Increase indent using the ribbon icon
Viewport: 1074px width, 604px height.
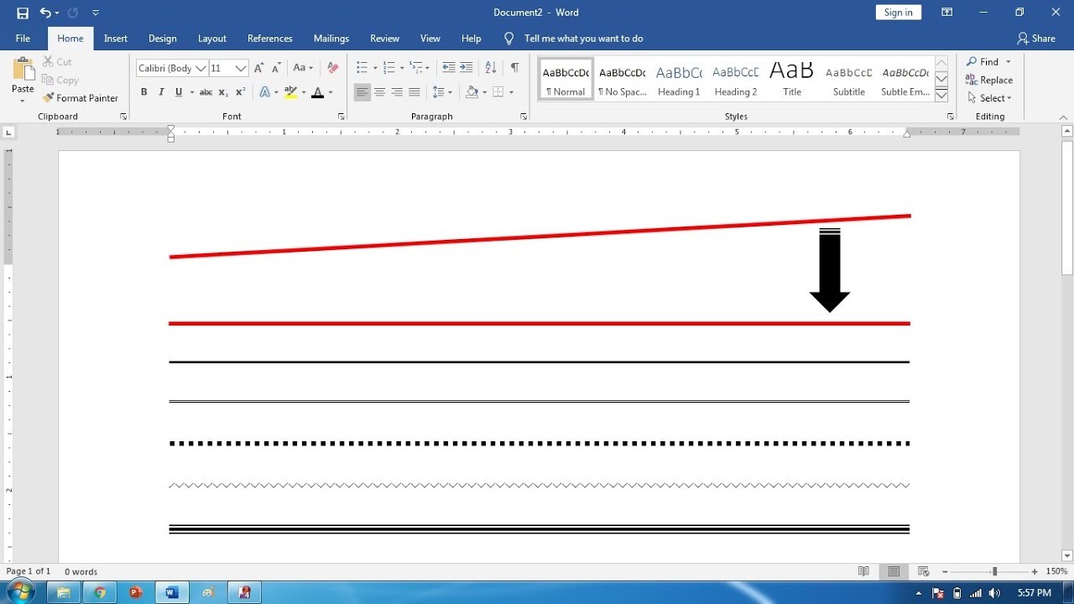coord(466,67)
